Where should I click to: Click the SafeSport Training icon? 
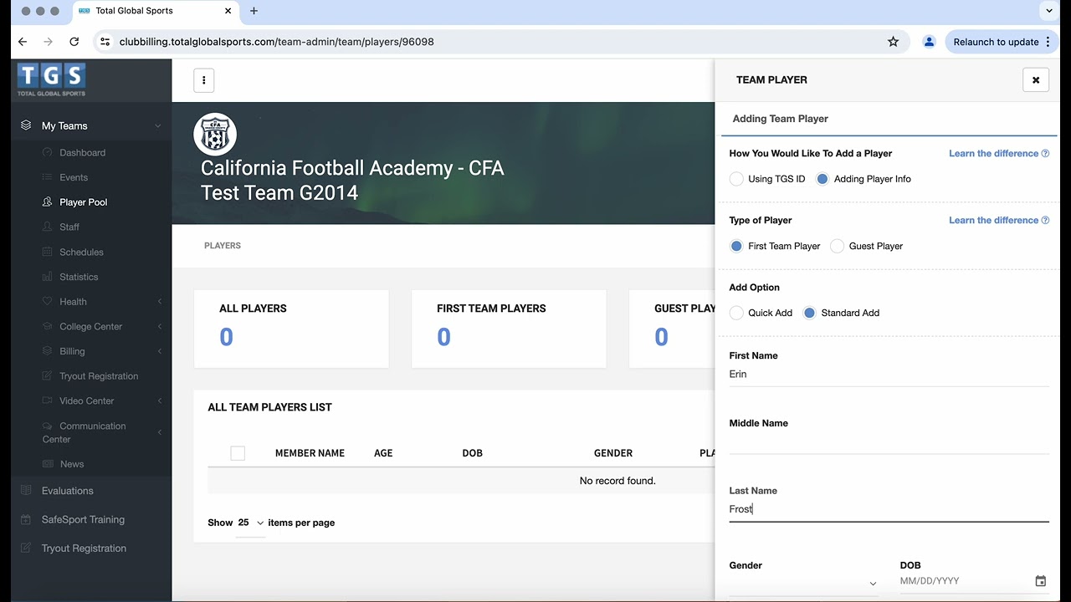[26, 519]
